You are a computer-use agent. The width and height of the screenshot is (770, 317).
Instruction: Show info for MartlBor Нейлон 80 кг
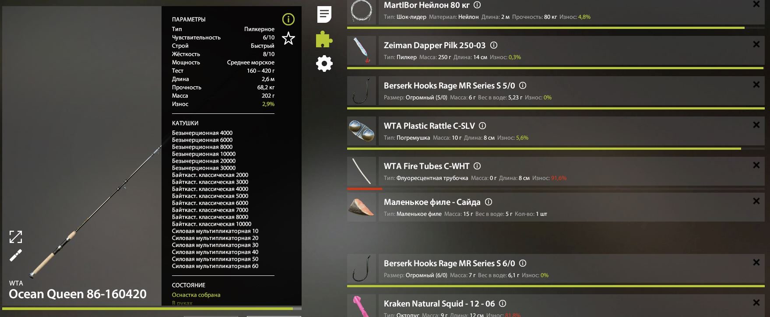click(477, 5)
